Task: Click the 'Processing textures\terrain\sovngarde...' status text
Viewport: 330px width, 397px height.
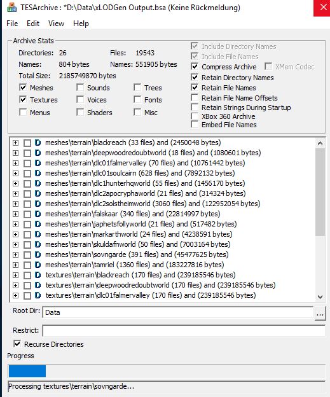Action: [x=71, y=386]
